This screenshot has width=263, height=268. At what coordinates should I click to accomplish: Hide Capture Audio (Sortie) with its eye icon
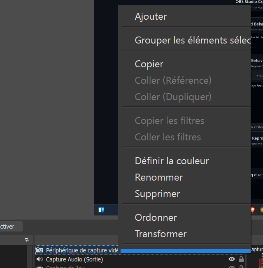pyautogui.click(x=232, y=259)
